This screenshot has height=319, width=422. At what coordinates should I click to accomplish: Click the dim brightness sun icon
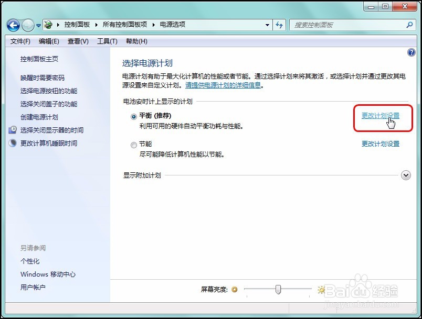click(235, 290)
